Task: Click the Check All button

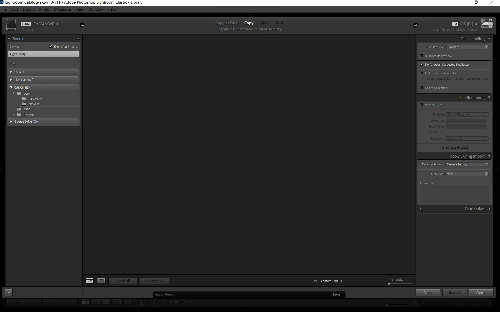Action: pyautogui.click(x=123, y=281)
